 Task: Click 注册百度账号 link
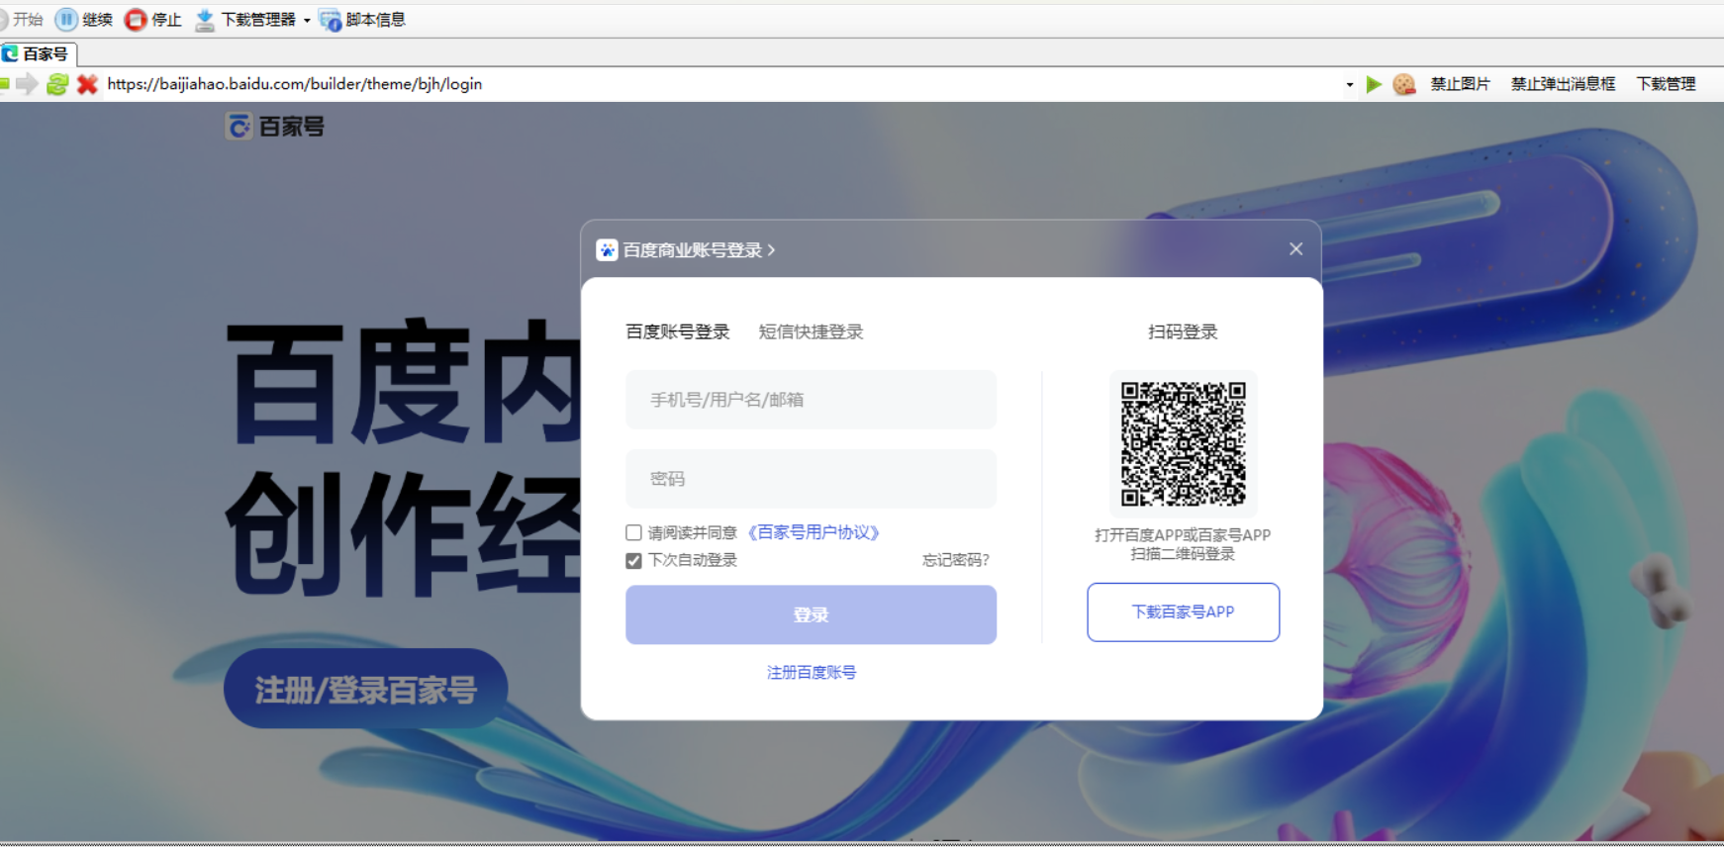point(812,672)
